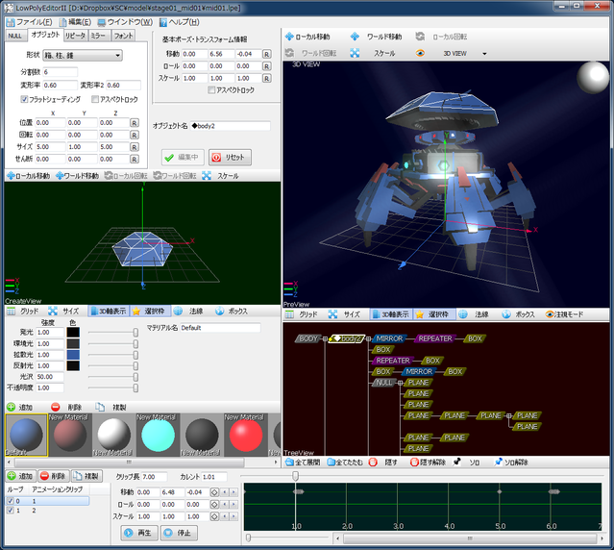Screen dimensions: 614x550
Task: Click ワールド回転 tool above CreateView
Action: coord(175,176)
